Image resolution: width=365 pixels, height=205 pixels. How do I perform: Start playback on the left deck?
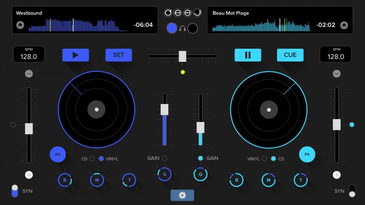tap(76, 55)
